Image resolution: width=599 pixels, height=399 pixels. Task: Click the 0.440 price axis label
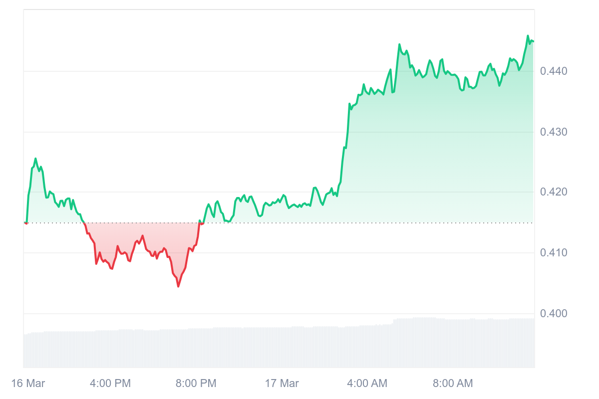554,71
